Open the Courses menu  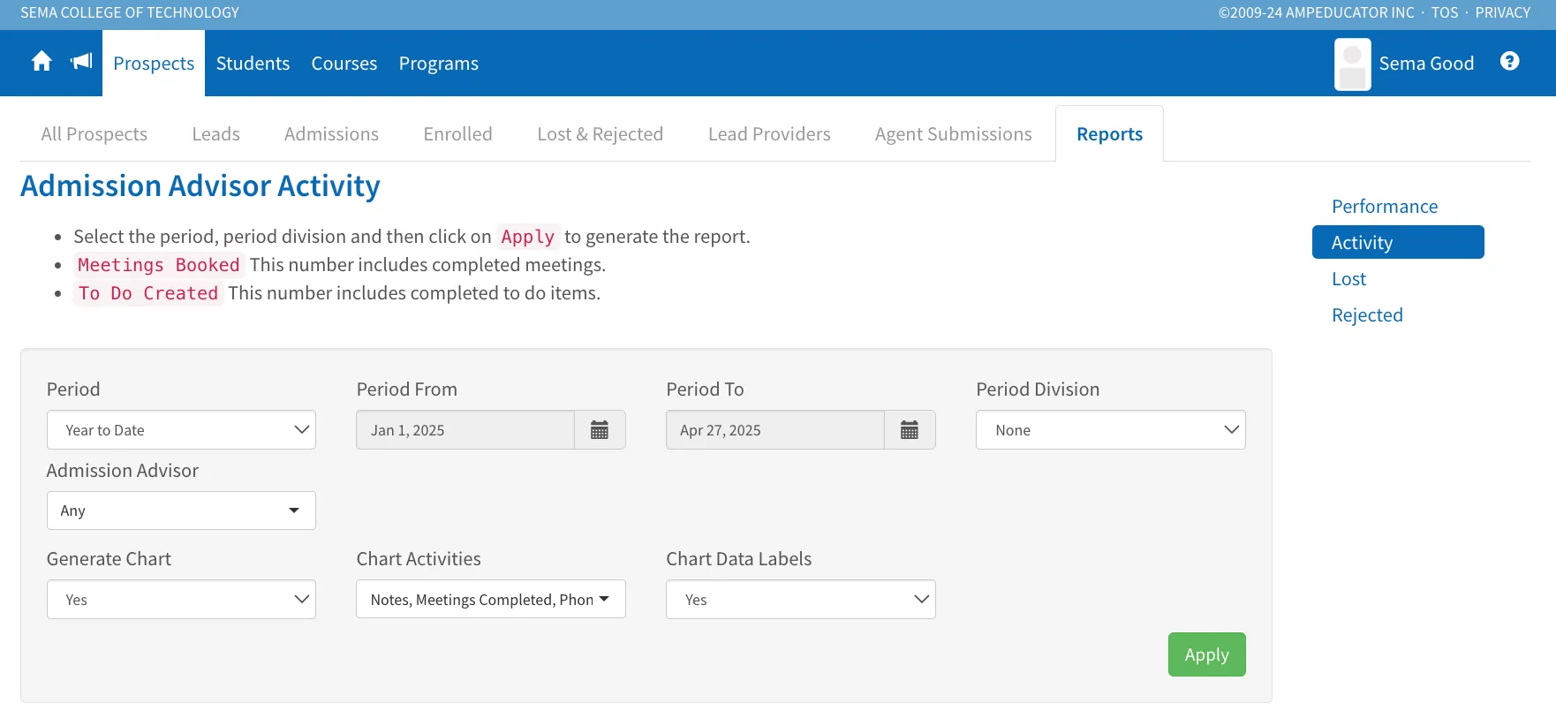coord(344,64)
